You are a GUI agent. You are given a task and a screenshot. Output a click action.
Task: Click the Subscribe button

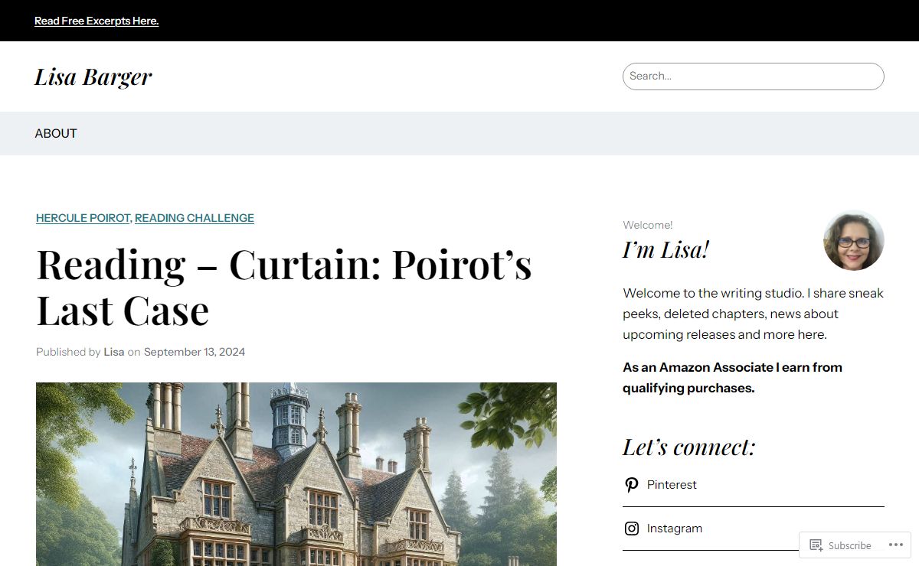tap(840, 545)
